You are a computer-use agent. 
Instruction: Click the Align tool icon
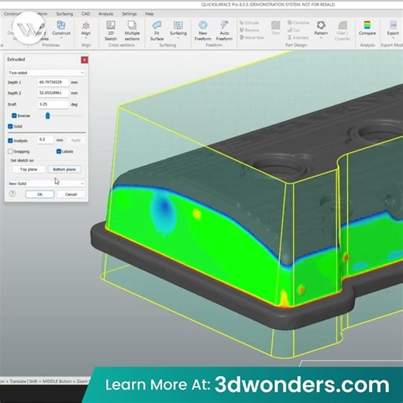click(86, 26)
